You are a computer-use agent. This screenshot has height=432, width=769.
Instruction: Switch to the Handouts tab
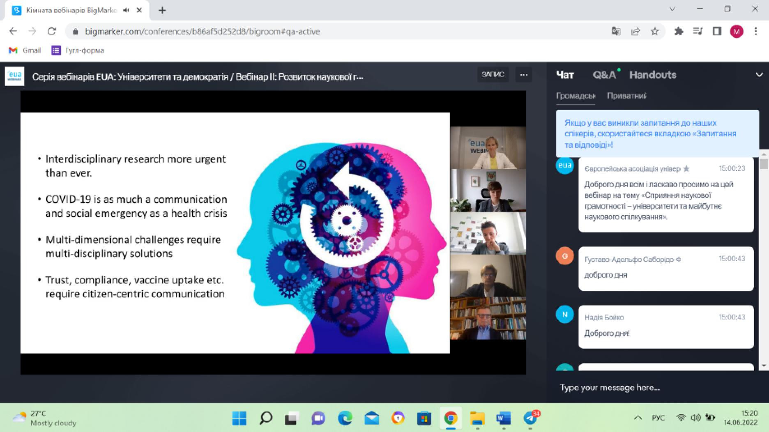(653, 75)
